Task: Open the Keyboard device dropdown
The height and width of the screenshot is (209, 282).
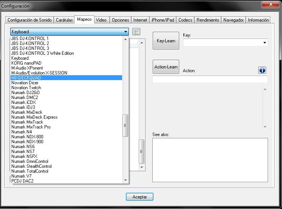Action: [70, 32]
